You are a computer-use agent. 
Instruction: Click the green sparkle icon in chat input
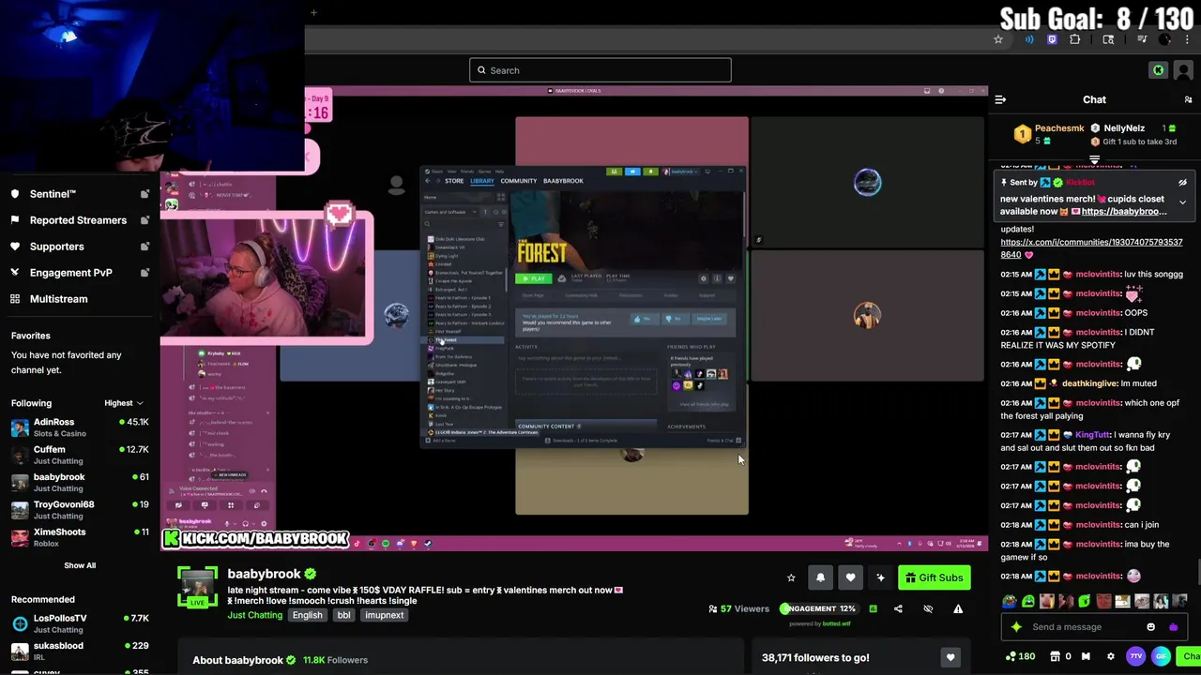pos(1015,627)
